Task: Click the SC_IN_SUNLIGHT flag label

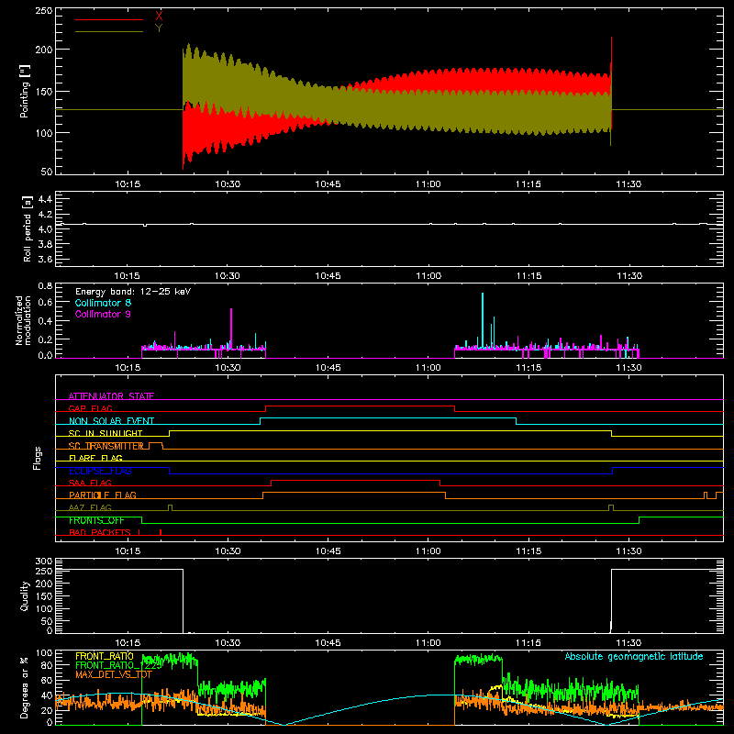Action: [106, 433]
